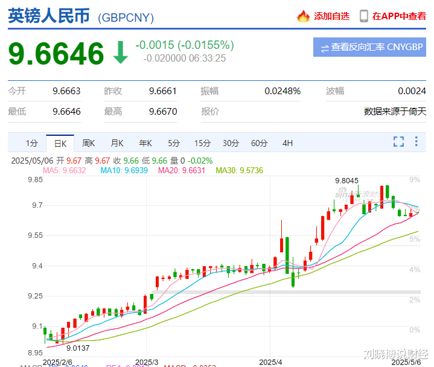The image size is (434, 367).
Task: Click 最高 value 9.6670
Action: 163,112
